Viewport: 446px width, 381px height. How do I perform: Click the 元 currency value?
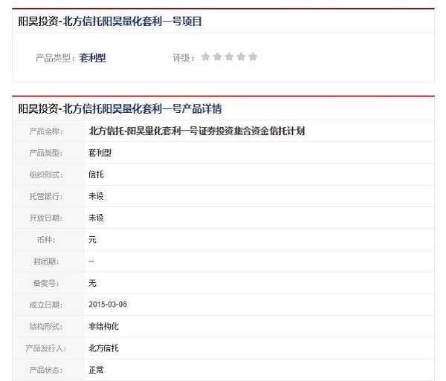point(92,239)
